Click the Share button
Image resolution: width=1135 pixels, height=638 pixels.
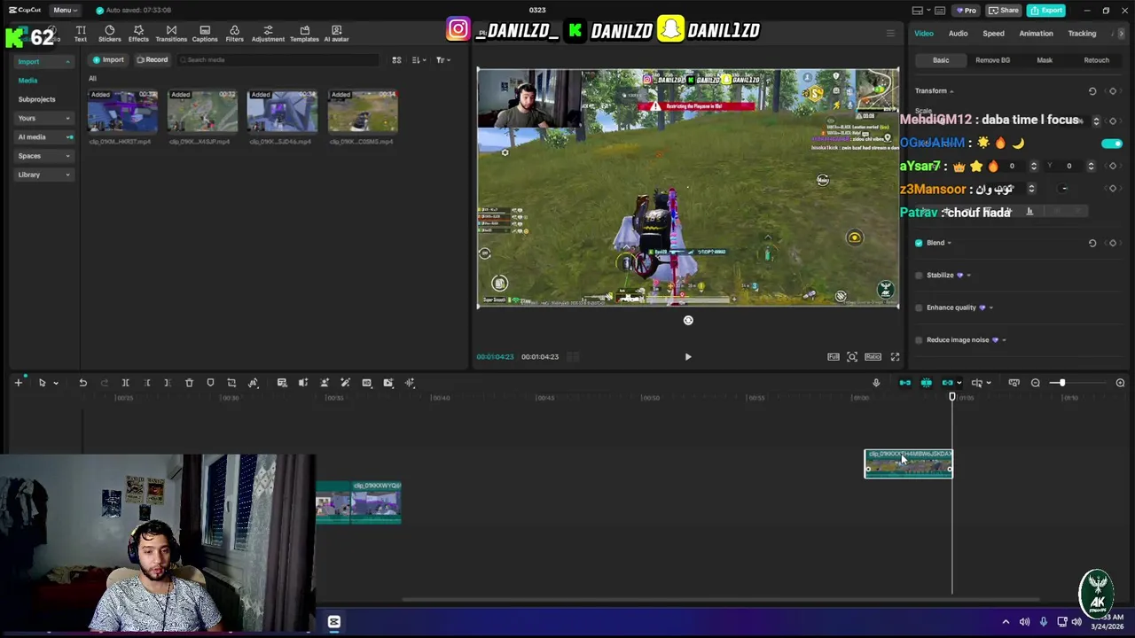1004,10
